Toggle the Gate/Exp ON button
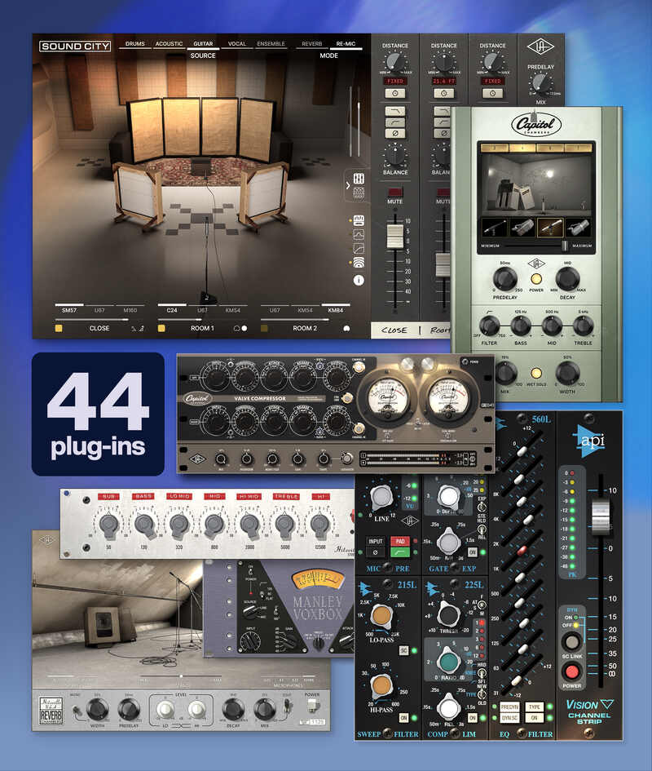The height and width of the screenshot is (771, 652). click(472, 552)
